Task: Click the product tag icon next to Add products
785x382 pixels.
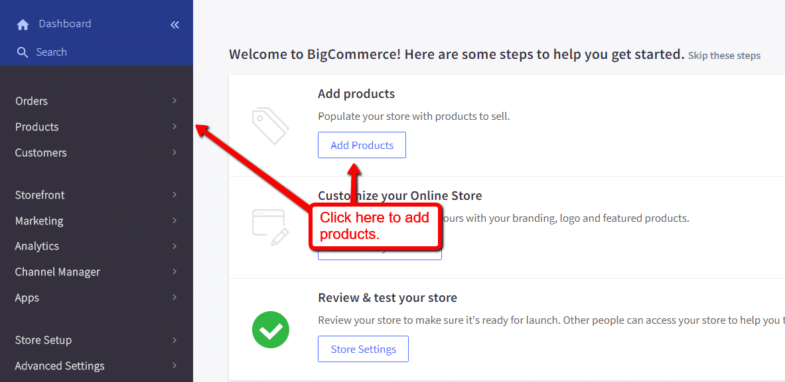Action: pos(271,124)
